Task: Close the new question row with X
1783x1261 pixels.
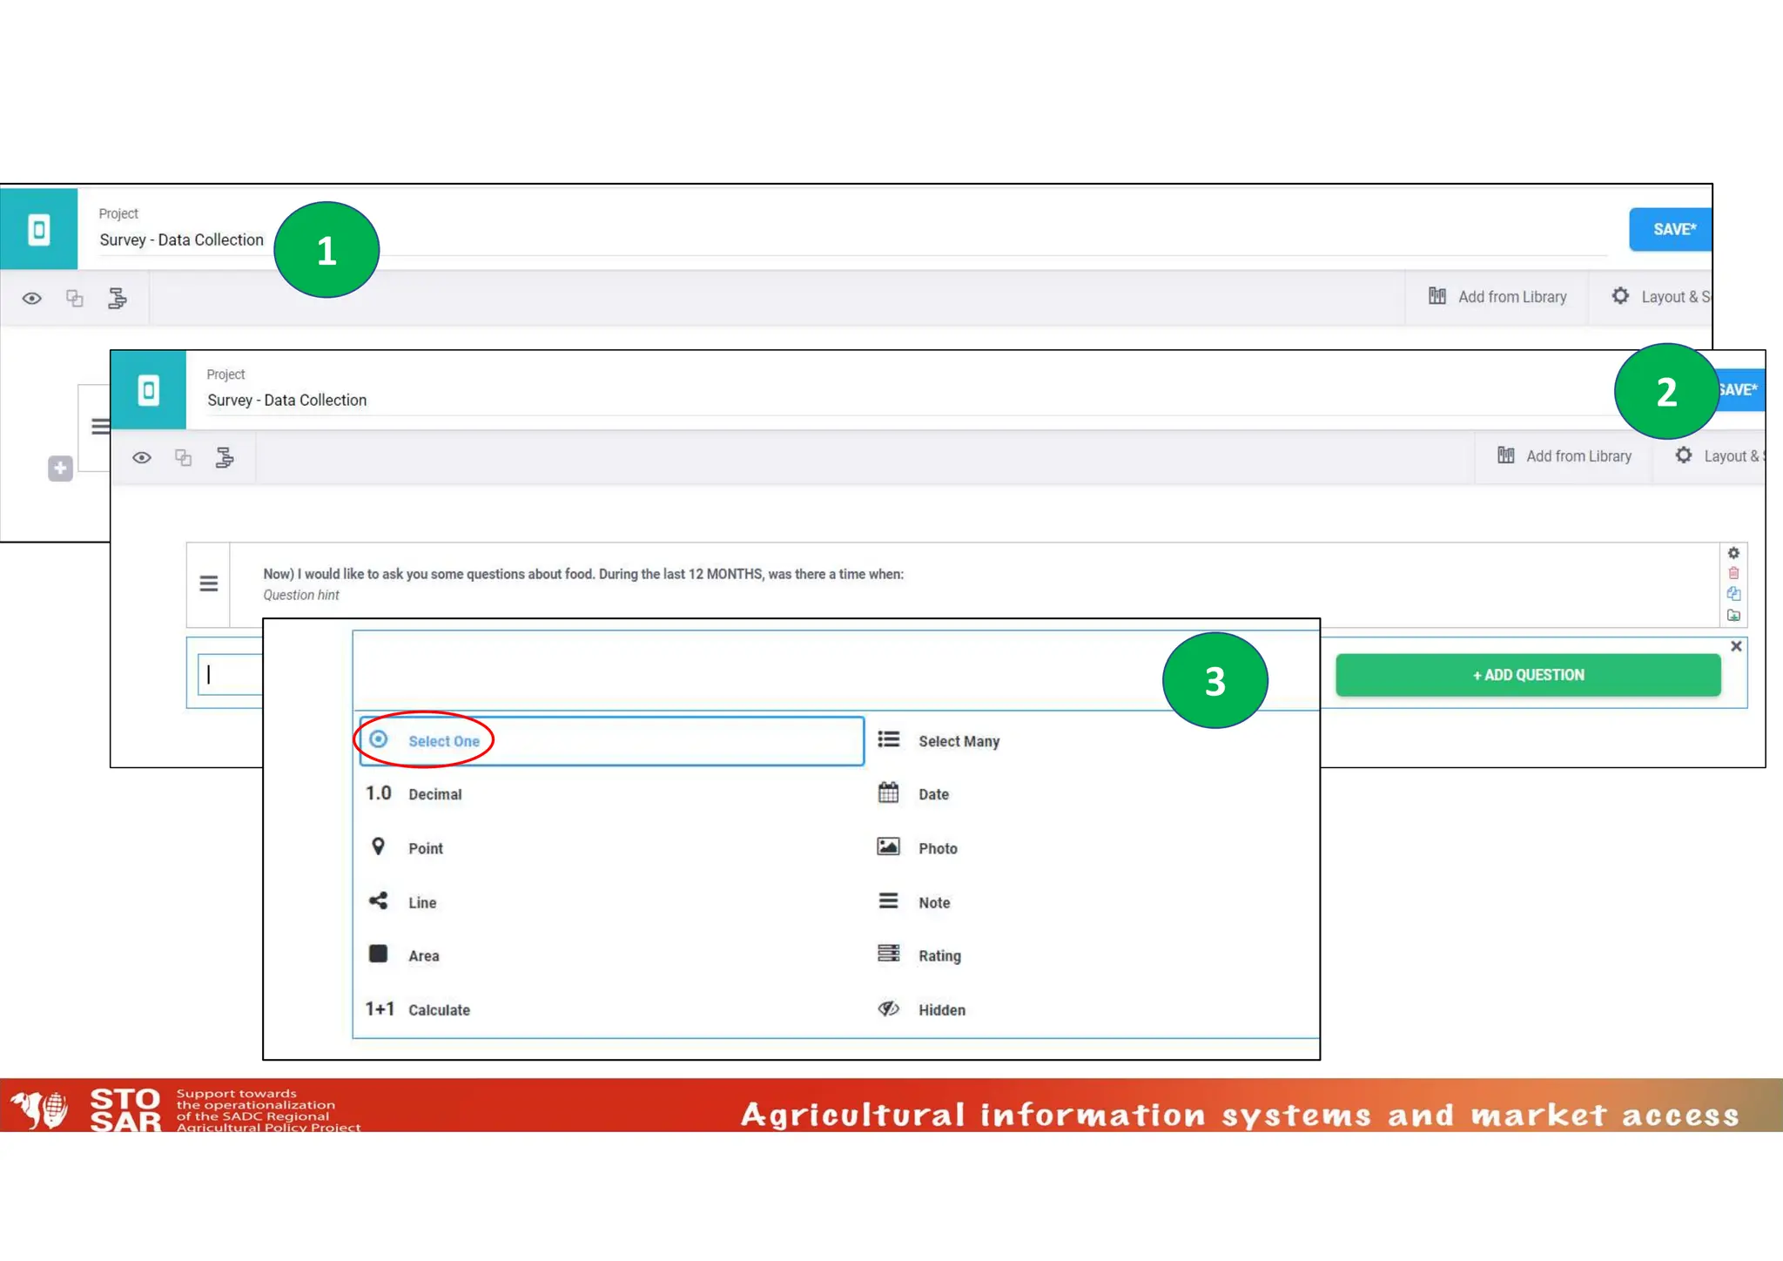Action: pyautogui.click(x=1736, y=646)
